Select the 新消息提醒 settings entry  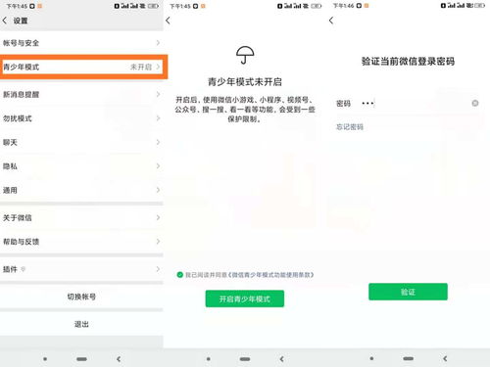(81, 94)
